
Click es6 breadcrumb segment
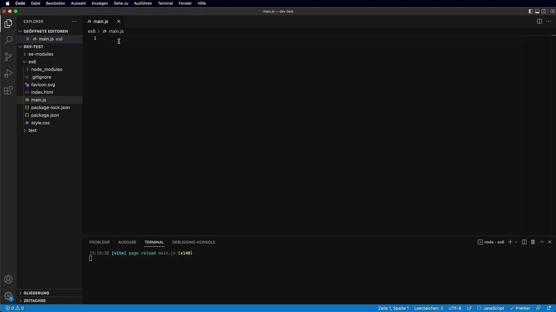pos(92,31)
